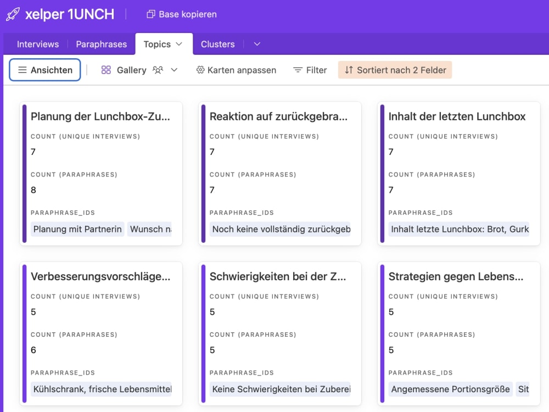Viewport: 549px width, 412px height.
Task: Open the Strategien gegen Lebens... card
Action: (459, 333)
